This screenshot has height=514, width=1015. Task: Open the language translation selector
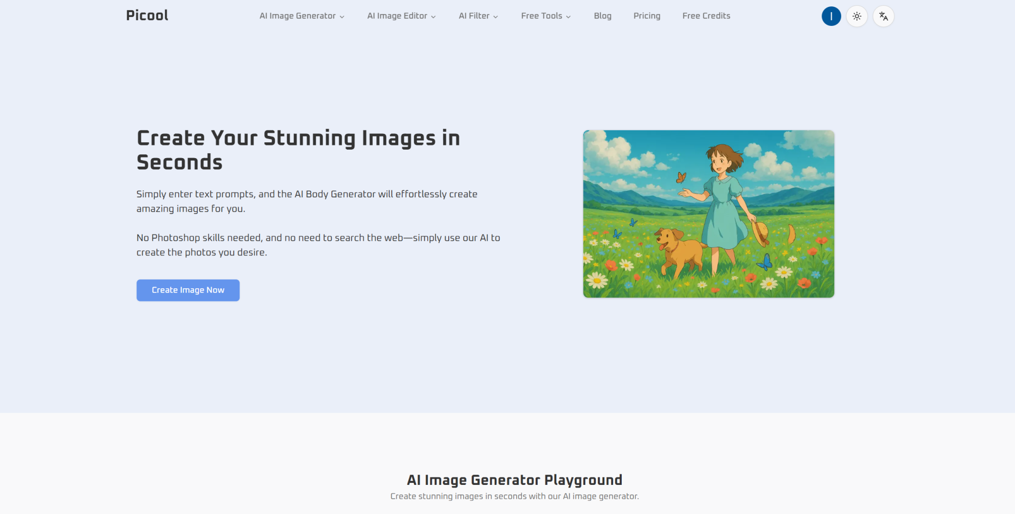883,16
